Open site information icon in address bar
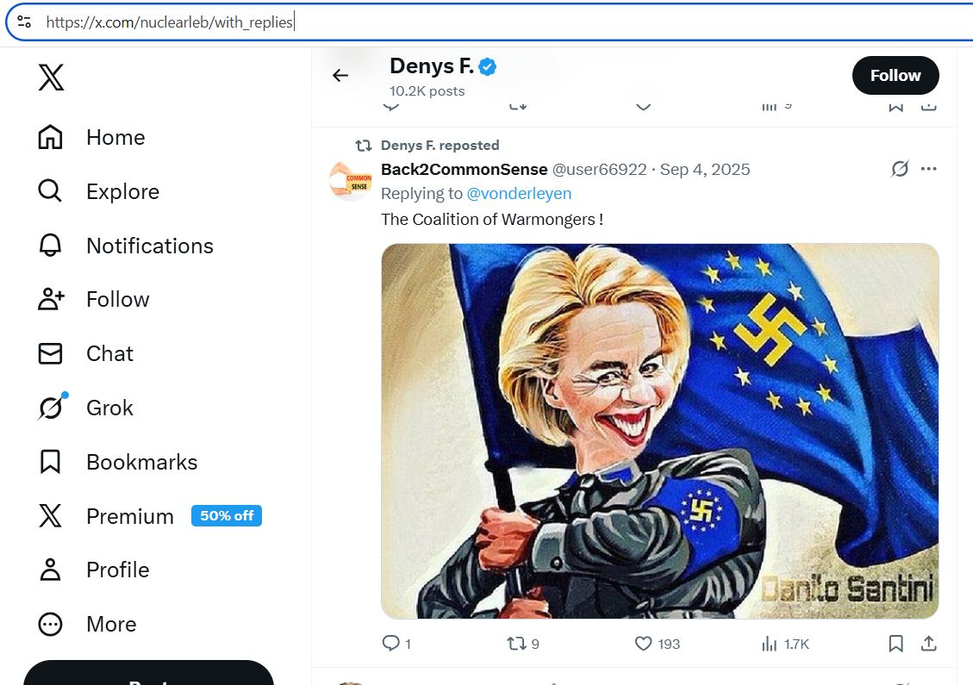 pyautogui.click(x=24, y=22)
